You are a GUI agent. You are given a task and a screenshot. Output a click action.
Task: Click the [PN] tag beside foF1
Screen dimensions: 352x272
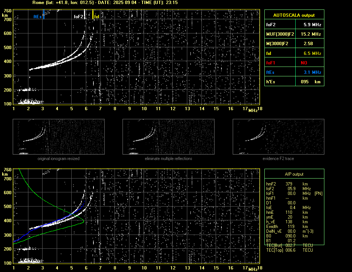pos(318,193)
